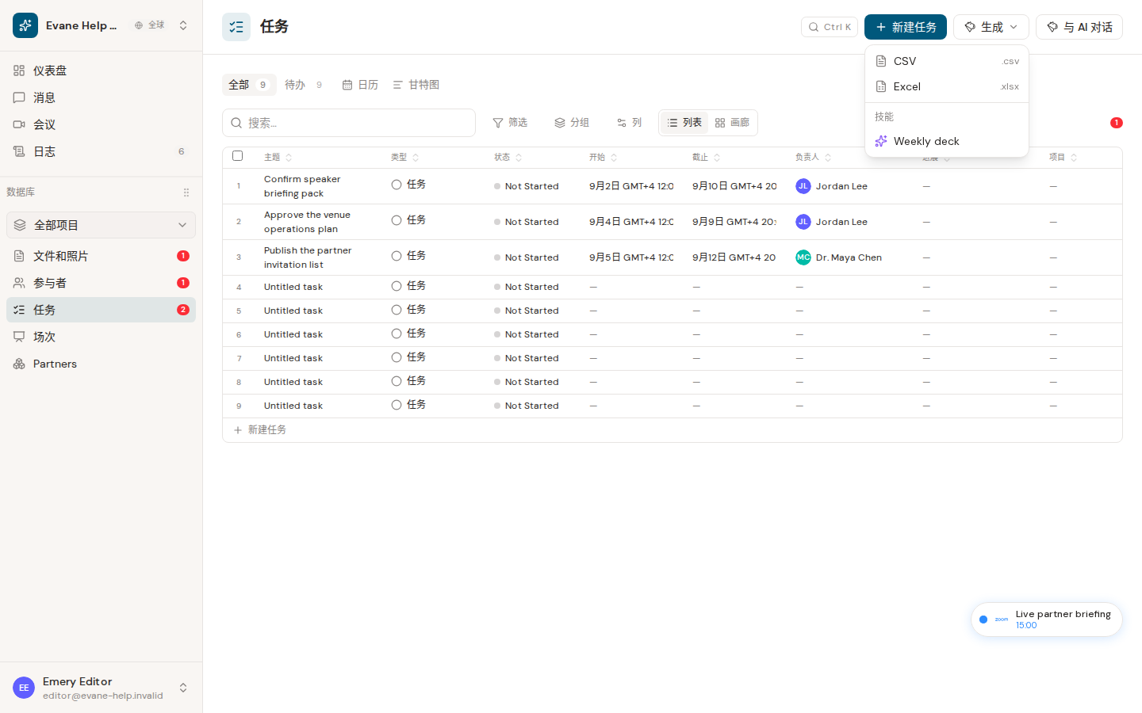1142x713 pixels.
Task: Export as CSV from the menu
Action: coord(947,61)
